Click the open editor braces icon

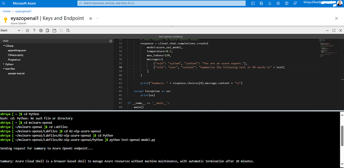(61, 30)
